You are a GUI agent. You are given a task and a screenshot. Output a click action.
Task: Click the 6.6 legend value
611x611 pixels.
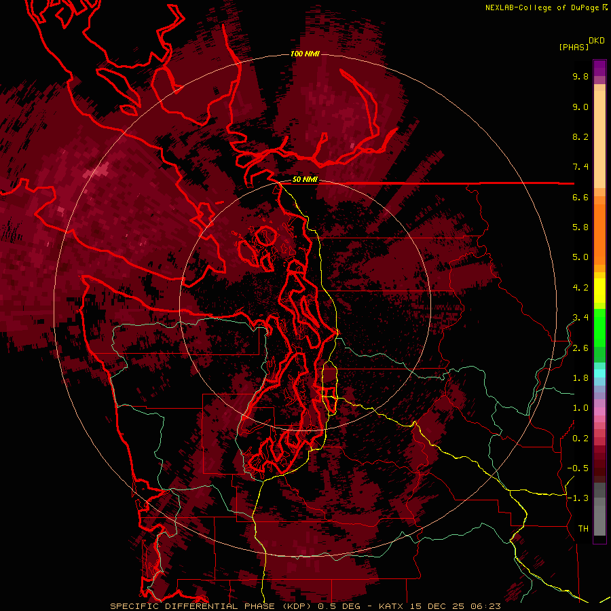pyautogui.click(x=580, y=197)
